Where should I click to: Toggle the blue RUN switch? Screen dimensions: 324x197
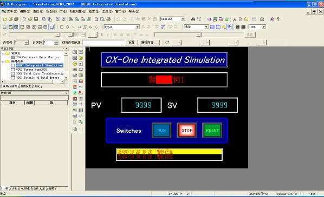[x=161, y=130]
